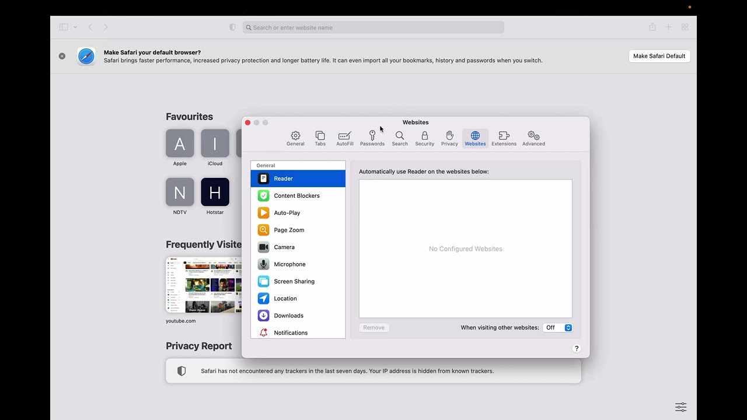747x420 pixels.
Task: Open the 'When visiting other websites' dropdown
Action: tap(557, 328)
